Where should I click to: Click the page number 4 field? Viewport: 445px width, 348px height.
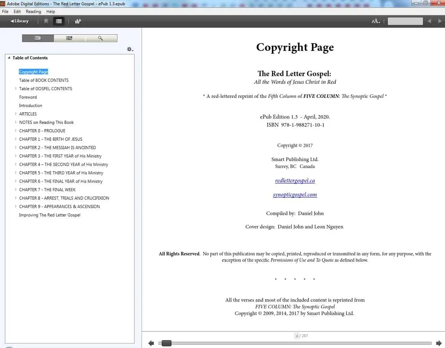point(297,336)
